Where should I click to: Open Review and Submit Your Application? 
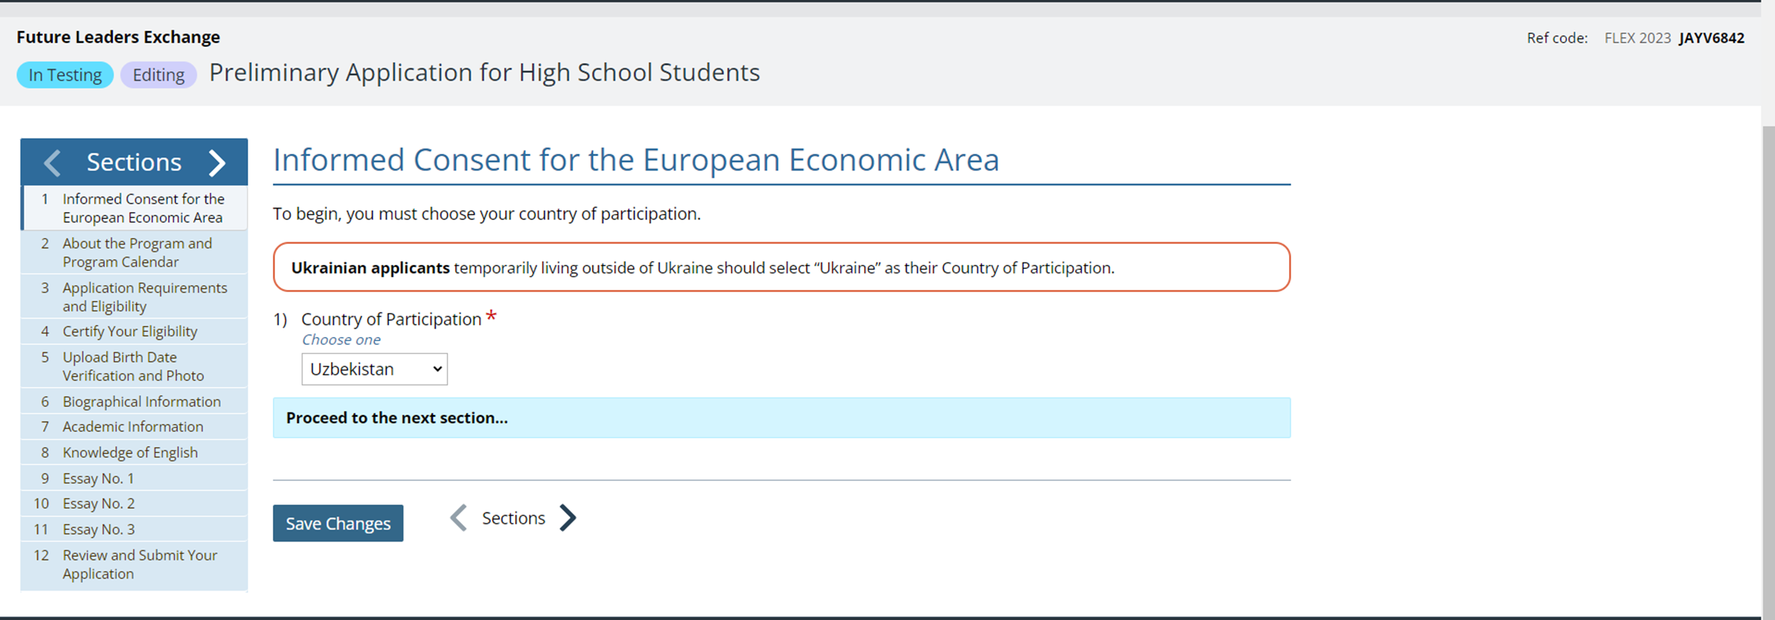click(139, 565)
